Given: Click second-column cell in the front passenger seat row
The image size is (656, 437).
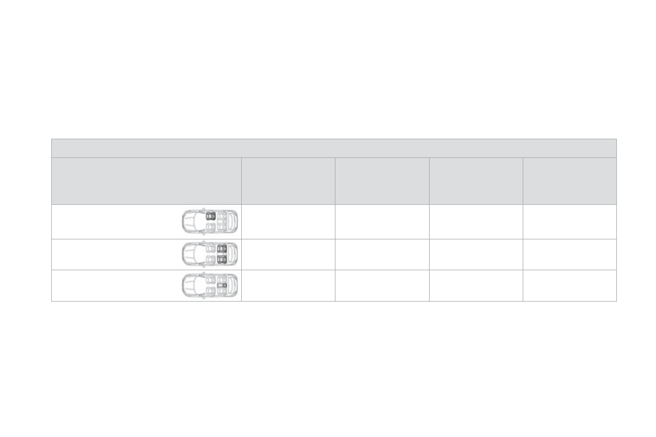Looking at the screenshot, I should pos(288,222).
